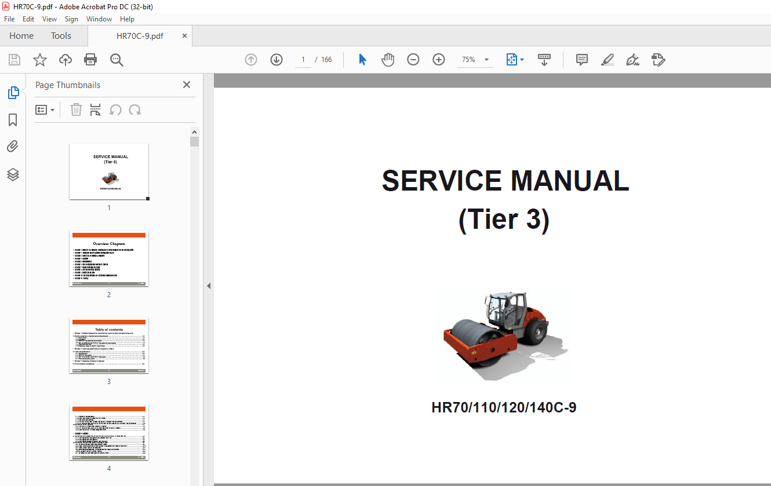Screen dimensions: 771x486
Task: Select the HR70C-9.pdf document tab
Action: click(140, 36)
